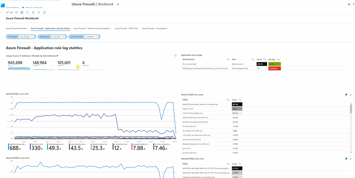
Task: Select the 148,984 source IP tile
Action: [x=44, y=65]
